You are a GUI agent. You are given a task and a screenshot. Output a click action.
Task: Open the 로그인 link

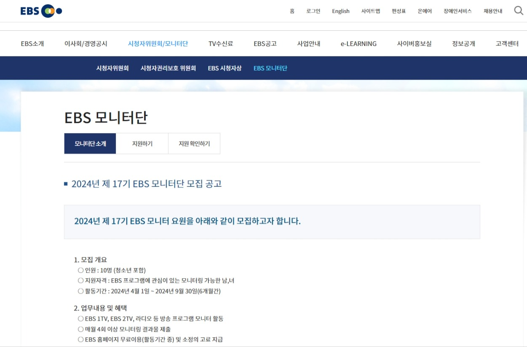tap(313, 11)
